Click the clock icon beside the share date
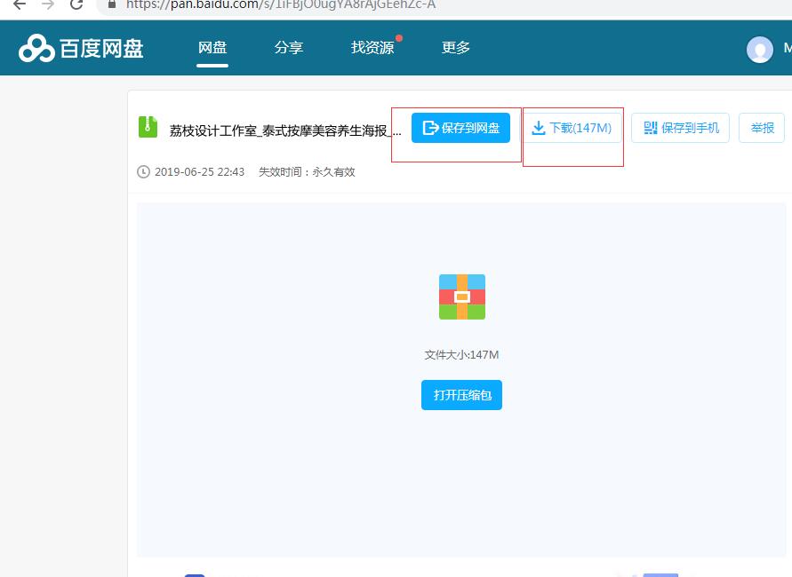The width and height of the screenshot is (792, 577). click(x=143, y=172)
